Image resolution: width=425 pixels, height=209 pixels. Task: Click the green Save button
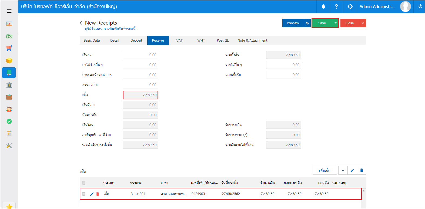(322, 23)
